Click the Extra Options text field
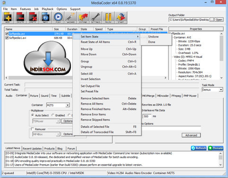Screen dimensions: 228x178 pos(171,128)
